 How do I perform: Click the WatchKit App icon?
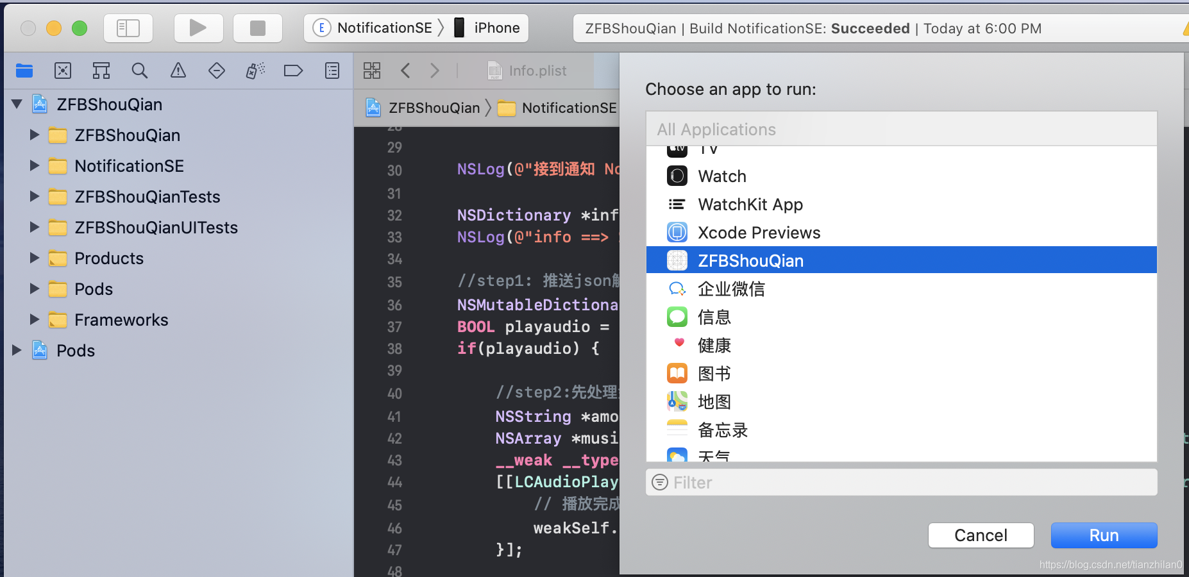pos(677,204)
